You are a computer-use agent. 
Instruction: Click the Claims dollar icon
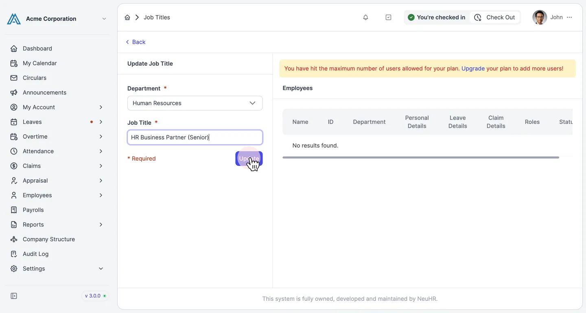[14, 166]
